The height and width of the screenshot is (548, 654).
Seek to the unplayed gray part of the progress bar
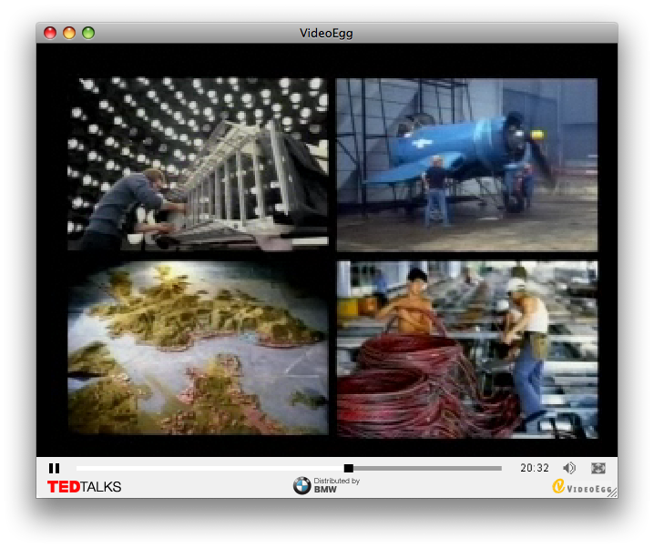click(x=428, y=468)
